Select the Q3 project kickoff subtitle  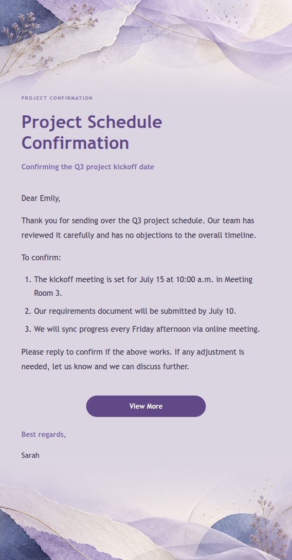pos(88,167)
